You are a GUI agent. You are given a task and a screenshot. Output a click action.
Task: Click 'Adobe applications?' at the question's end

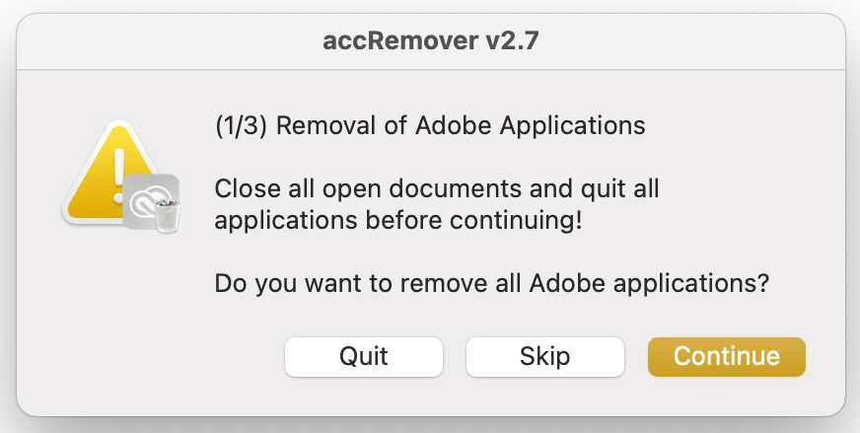649,284
